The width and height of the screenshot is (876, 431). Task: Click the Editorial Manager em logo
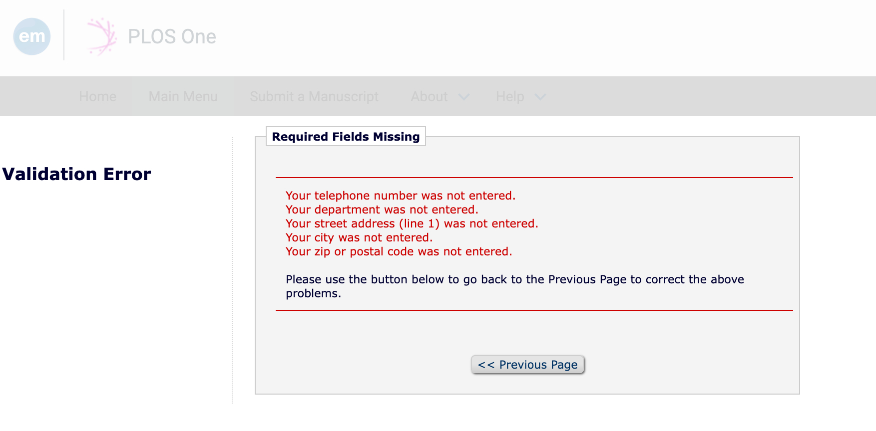(x=32, y=36)
